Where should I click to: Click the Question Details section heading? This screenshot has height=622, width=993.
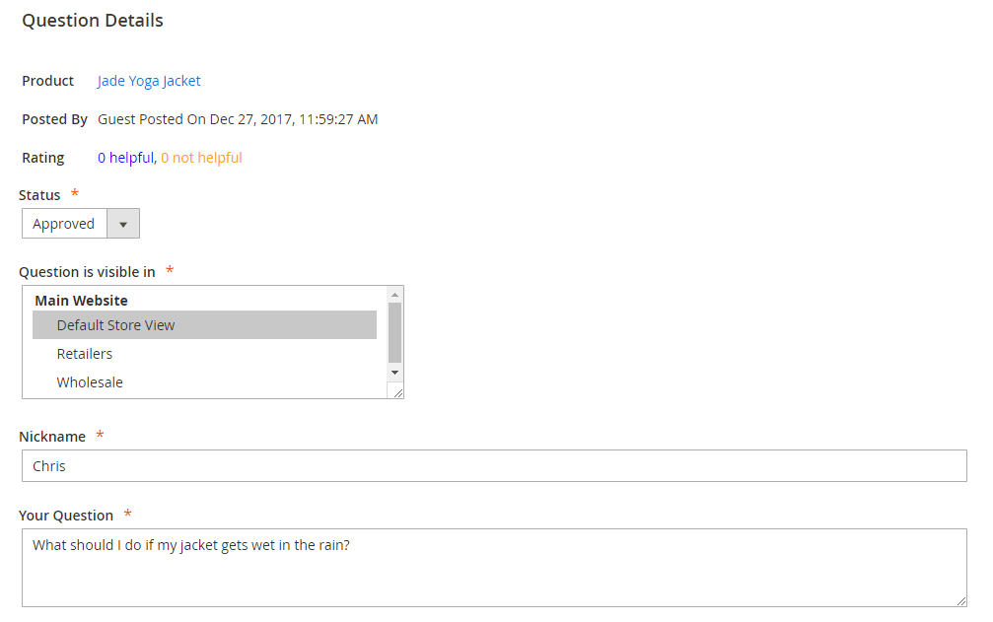(x=93, y=21)
